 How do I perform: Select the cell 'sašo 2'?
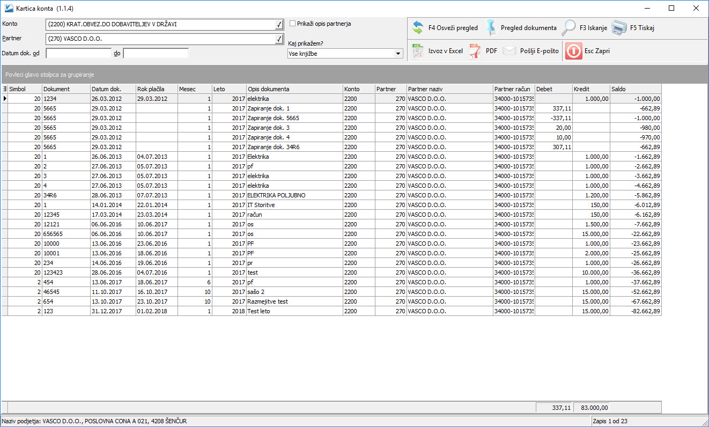coord(294,292)
